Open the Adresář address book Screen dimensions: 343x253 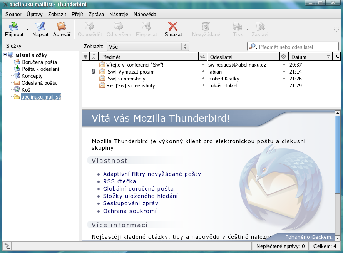pyautogui.click(x=62, y=29)
